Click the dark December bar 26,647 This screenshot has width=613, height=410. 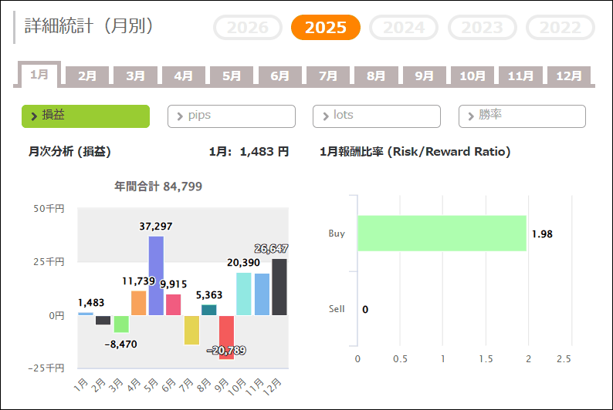point(279,287)
